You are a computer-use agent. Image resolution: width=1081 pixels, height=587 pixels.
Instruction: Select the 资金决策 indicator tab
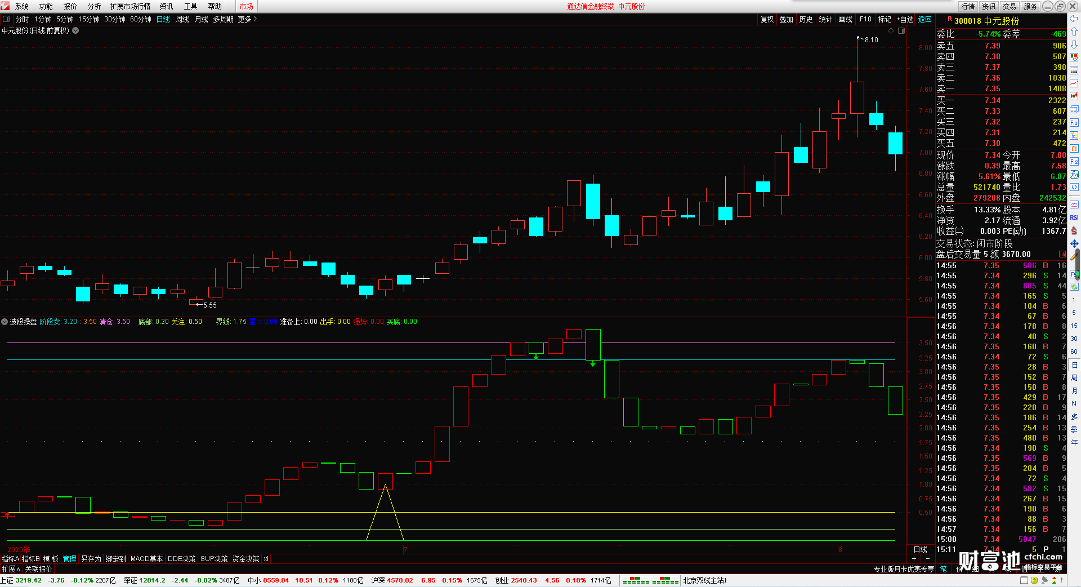(x=245, y=559)
